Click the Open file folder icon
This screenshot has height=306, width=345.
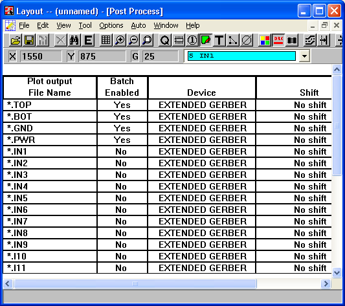coord(16,40)
